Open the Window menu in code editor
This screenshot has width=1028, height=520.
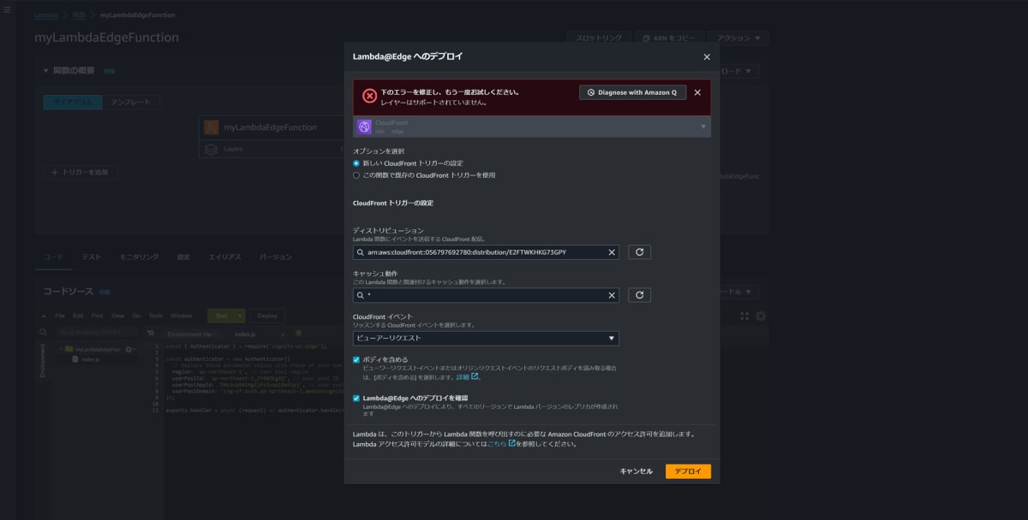181,316
